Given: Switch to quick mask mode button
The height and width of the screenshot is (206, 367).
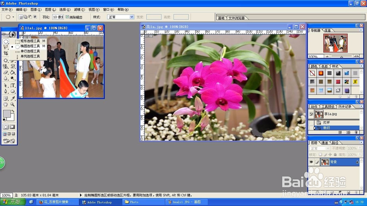Looking at the screenshot, I should click(12, 127).
